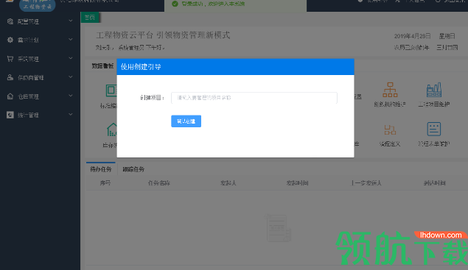Click the 供应商管理 person icon
The width and height of the screenshot is (468, 270).
pos(10,77)
